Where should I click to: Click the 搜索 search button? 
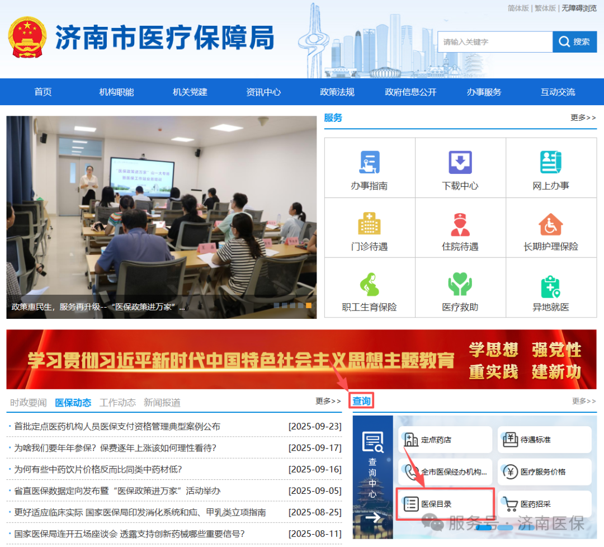pyautogui.click(x=574, y=42)
